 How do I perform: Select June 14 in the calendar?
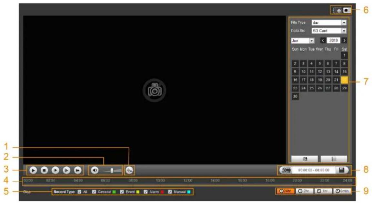click(x=336, y=72)
